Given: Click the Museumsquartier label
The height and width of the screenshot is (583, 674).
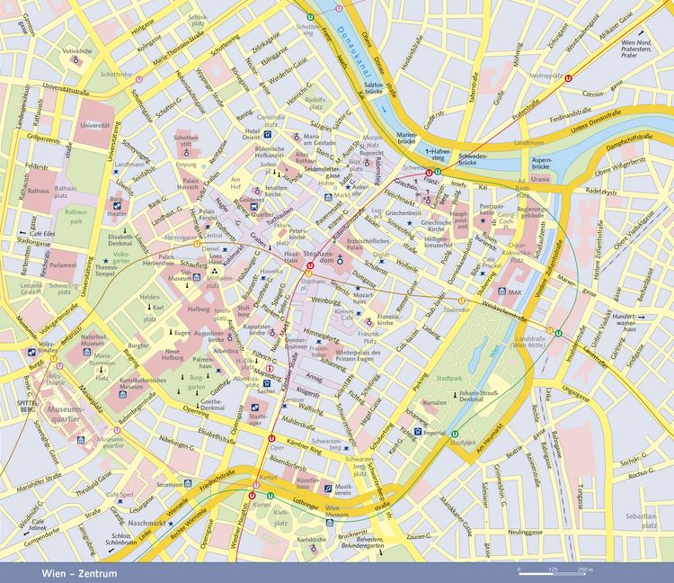Looking at the screenshot, I should (x=65, y=414).
